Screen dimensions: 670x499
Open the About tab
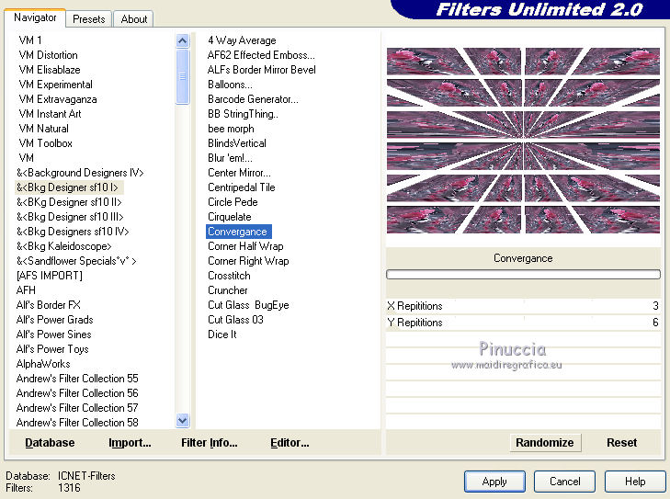tap(134, 19)
